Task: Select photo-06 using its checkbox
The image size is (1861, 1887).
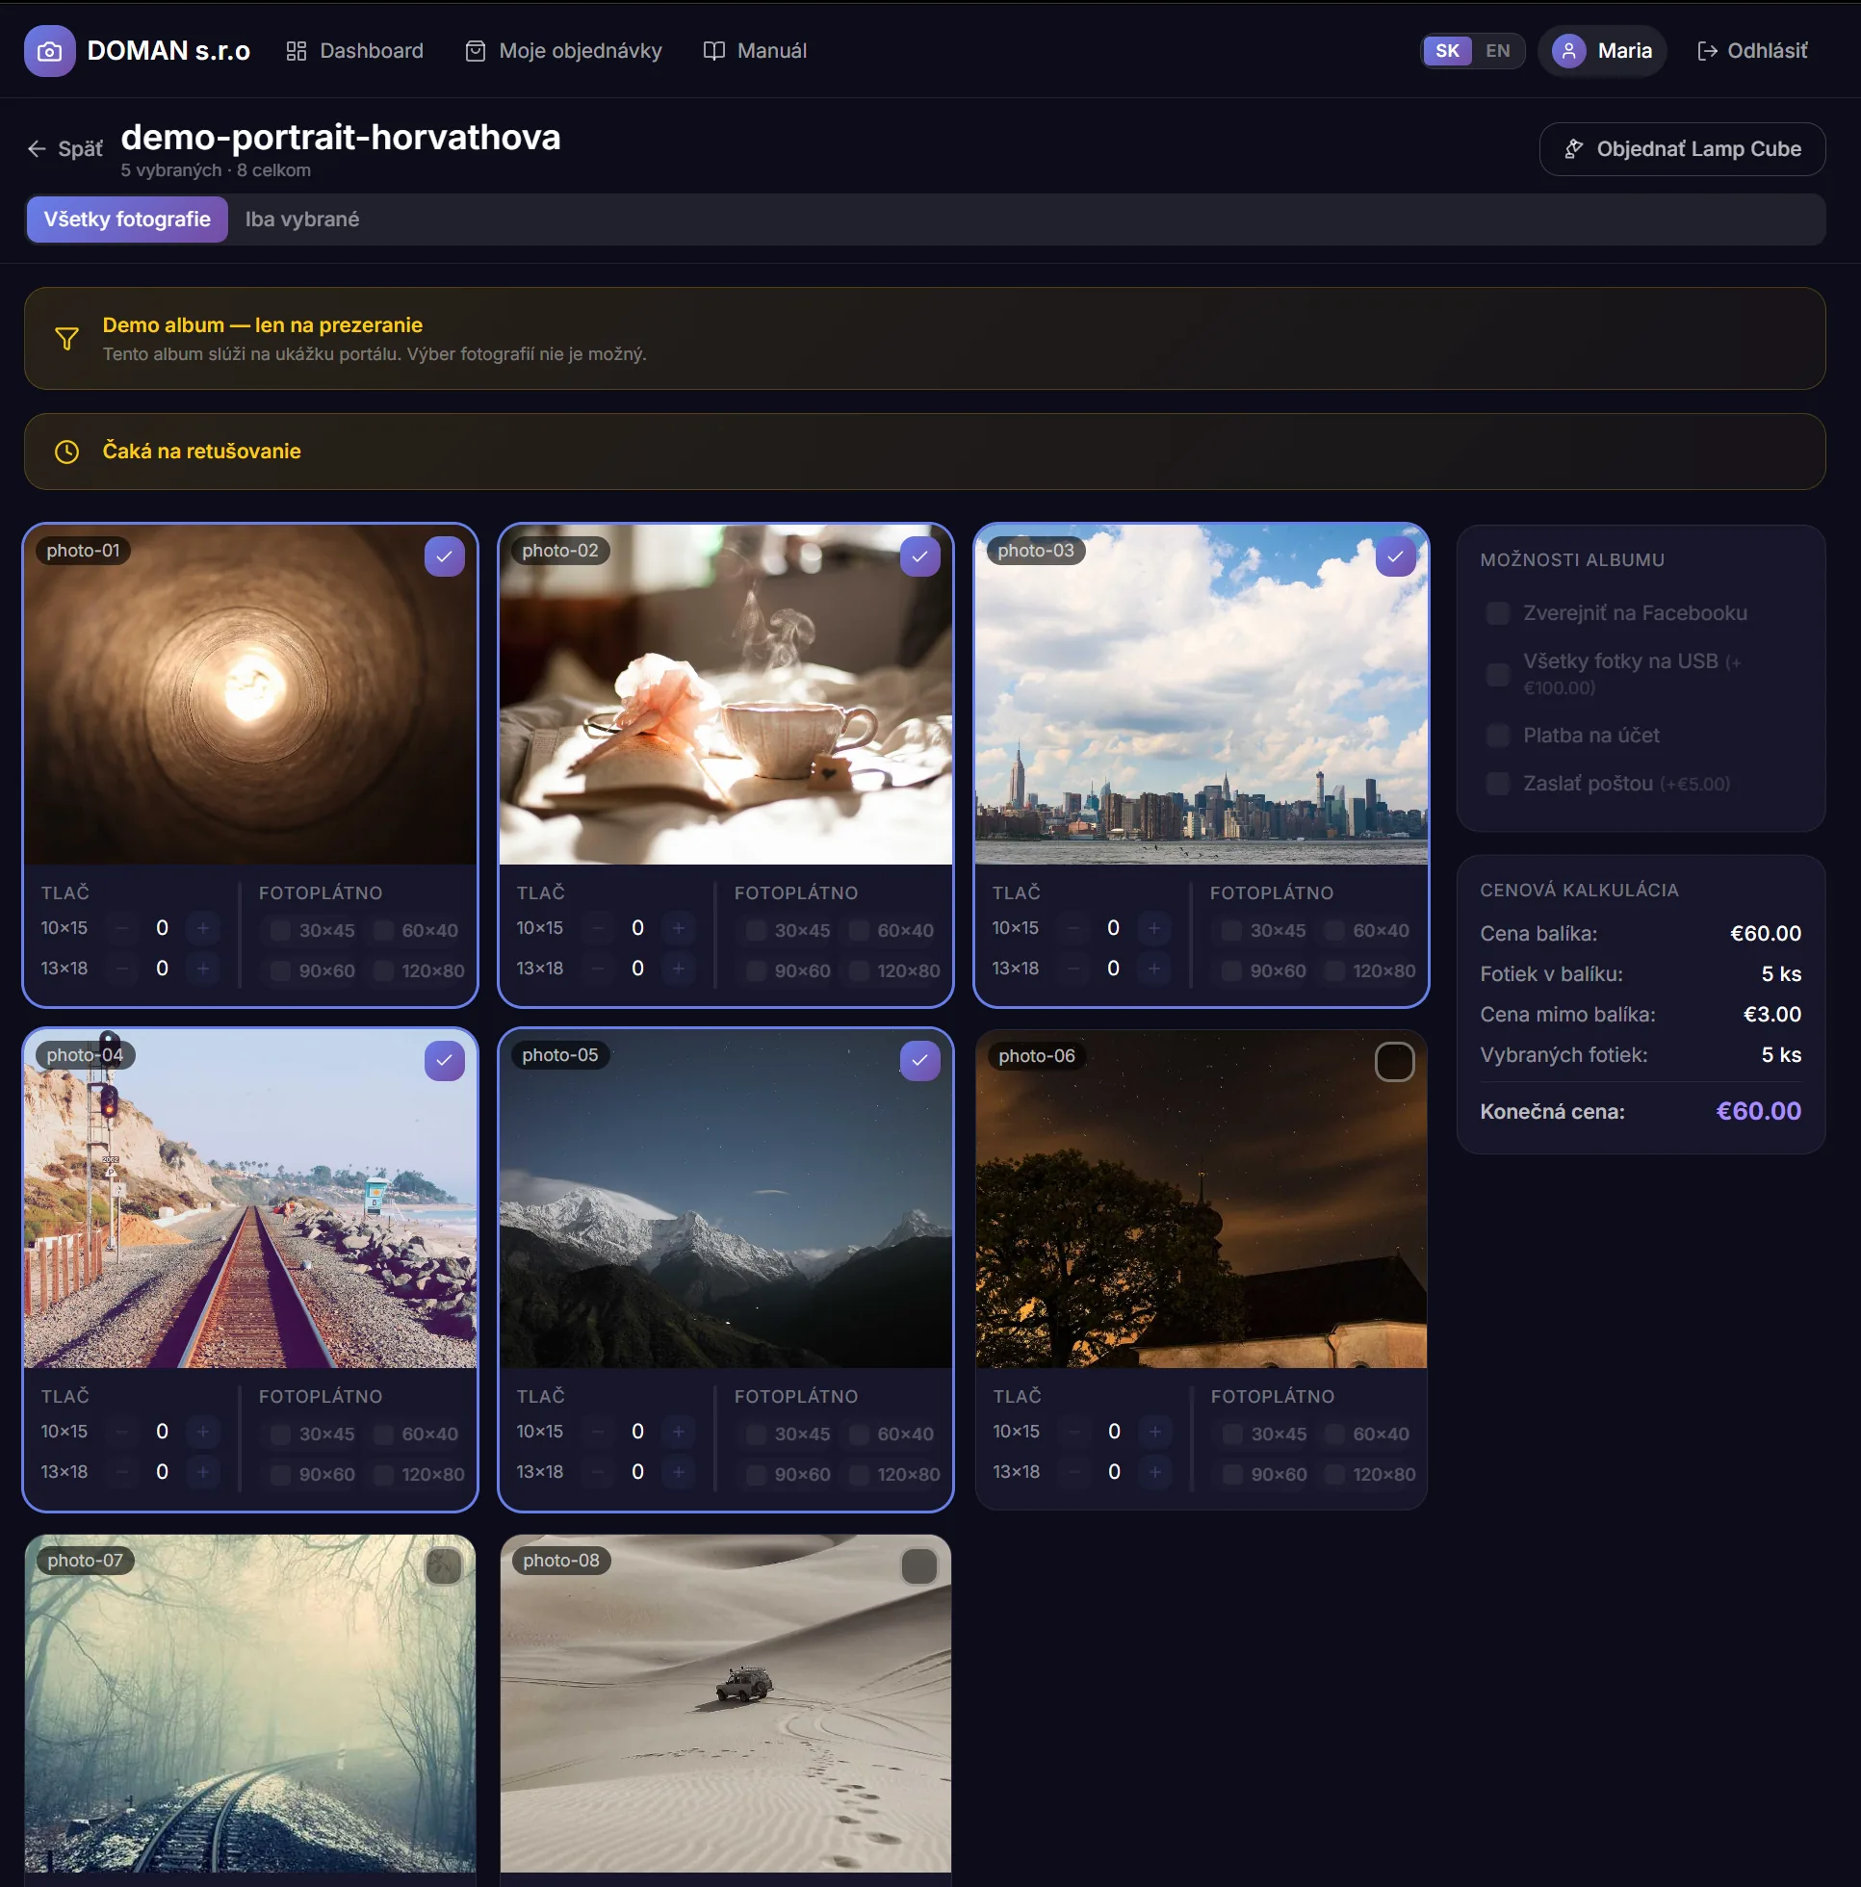Action: pos(1393,1062)
